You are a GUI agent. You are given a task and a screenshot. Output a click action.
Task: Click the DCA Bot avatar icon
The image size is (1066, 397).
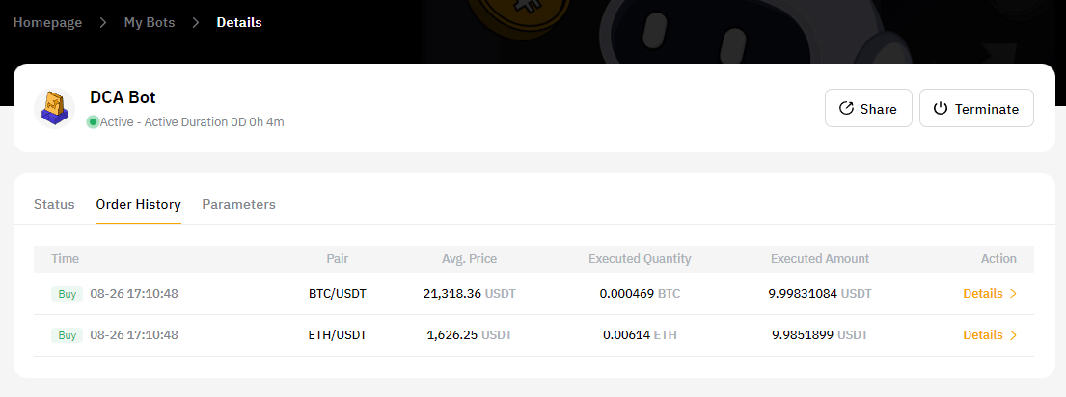click(54, 108)
